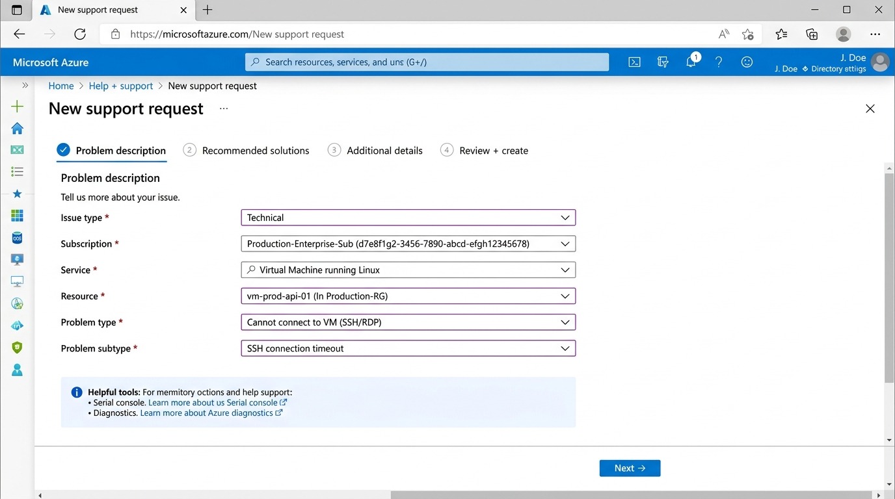Open Azure Cloud Shell from the top bar
The image size is (895, 499).
coord(634,62)
